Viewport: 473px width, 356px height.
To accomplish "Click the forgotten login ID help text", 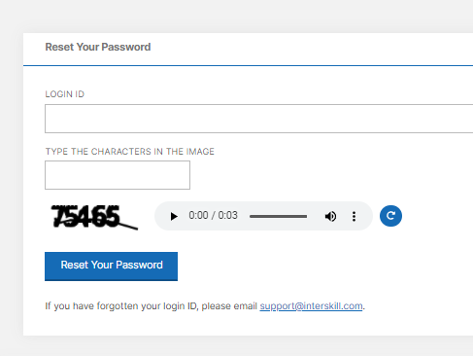I will 205,305.
